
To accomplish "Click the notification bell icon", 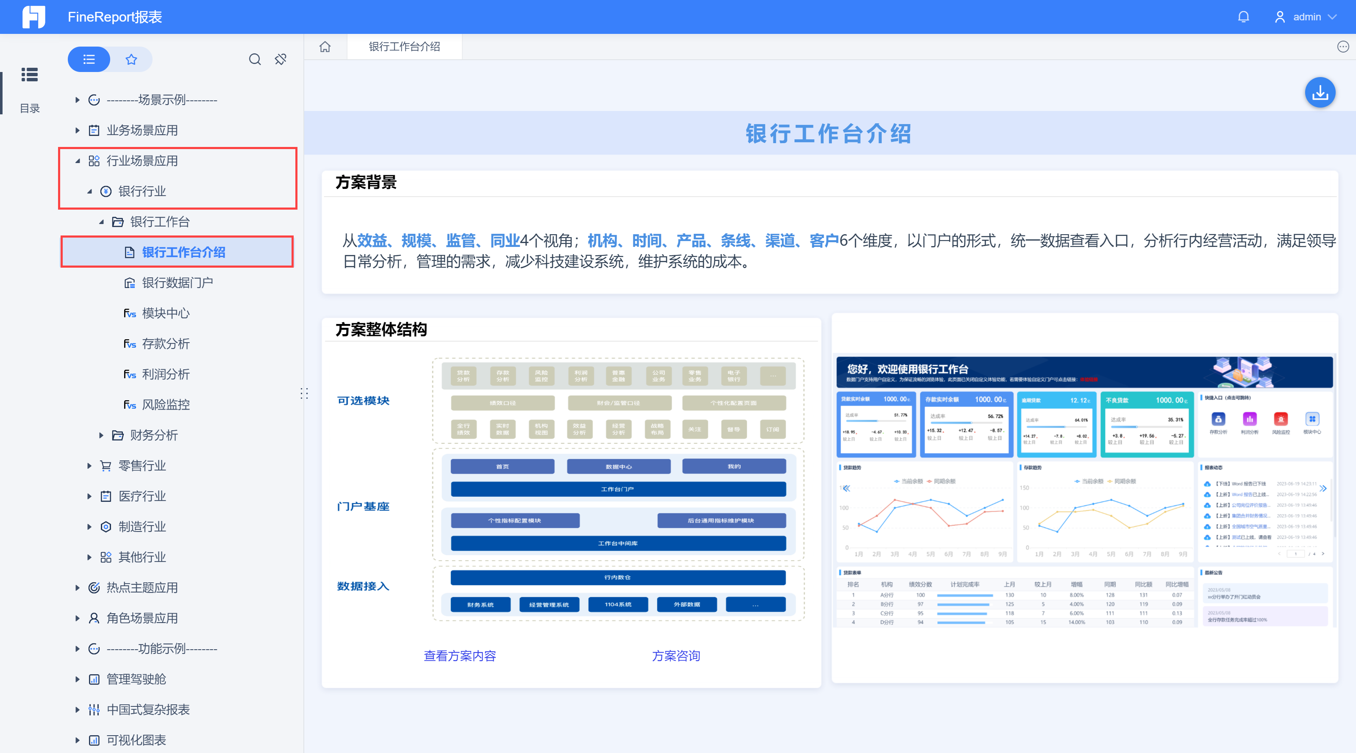I will (1243, 17).
